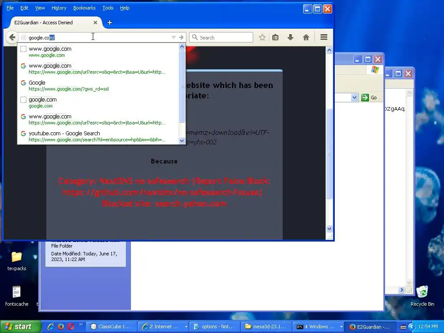Open the bookmarks list icon

coord(275,37)
